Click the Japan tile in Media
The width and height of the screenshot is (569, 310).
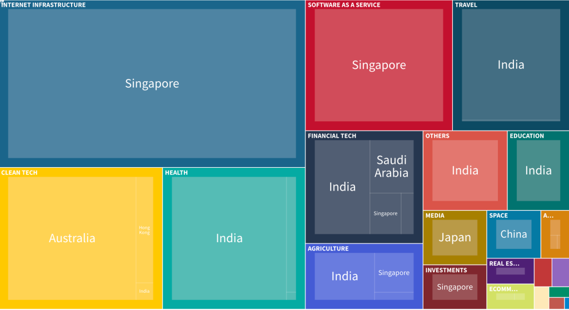[x=455, y=237]
